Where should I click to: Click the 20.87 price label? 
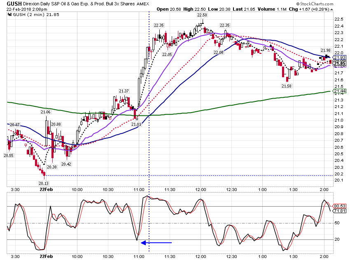coord(15,124)
